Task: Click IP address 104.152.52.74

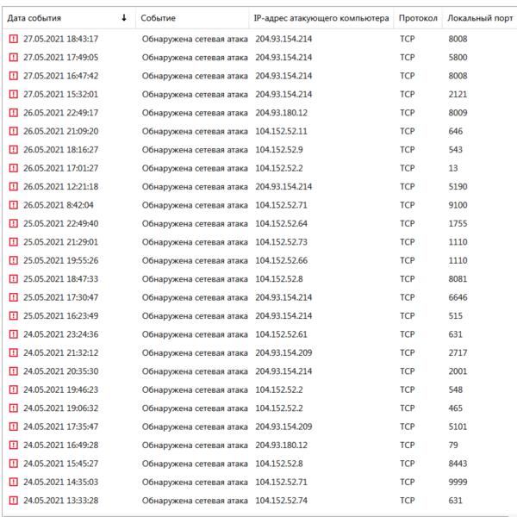Action: click(x=281, y=501)
